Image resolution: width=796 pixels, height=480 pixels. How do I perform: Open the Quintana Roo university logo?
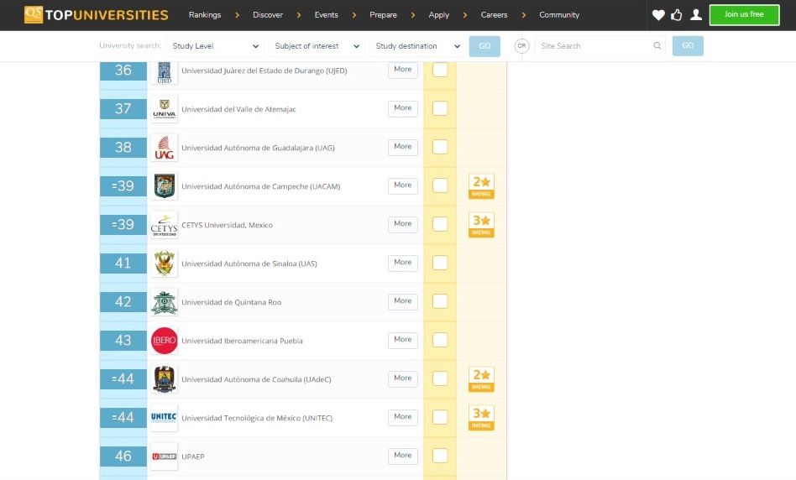165,302
